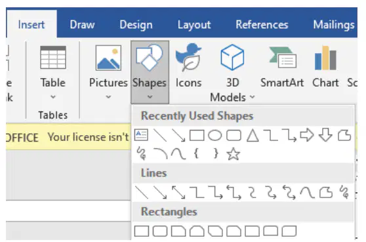Open the Design tab
This screenshot has width=366, height=242.
[x=136, y=25]
